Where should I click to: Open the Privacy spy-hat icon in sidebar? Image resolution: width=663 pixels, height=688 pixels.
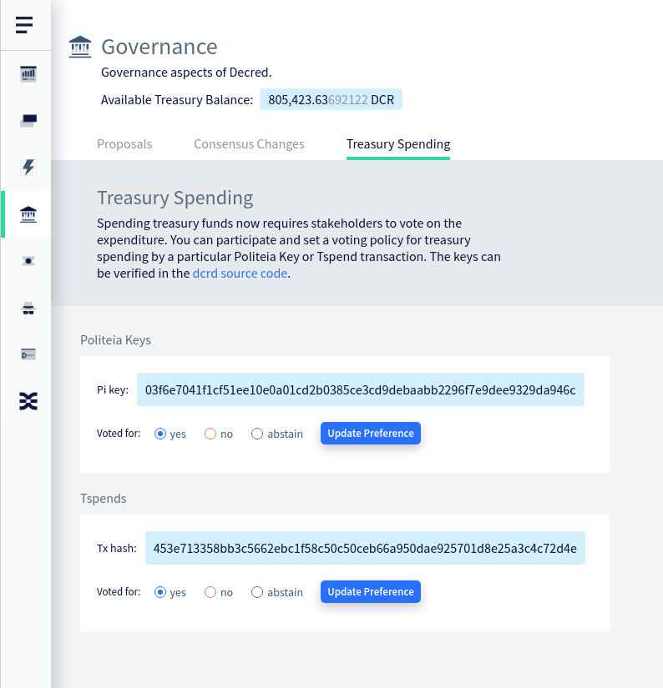[x=28, y=308]
